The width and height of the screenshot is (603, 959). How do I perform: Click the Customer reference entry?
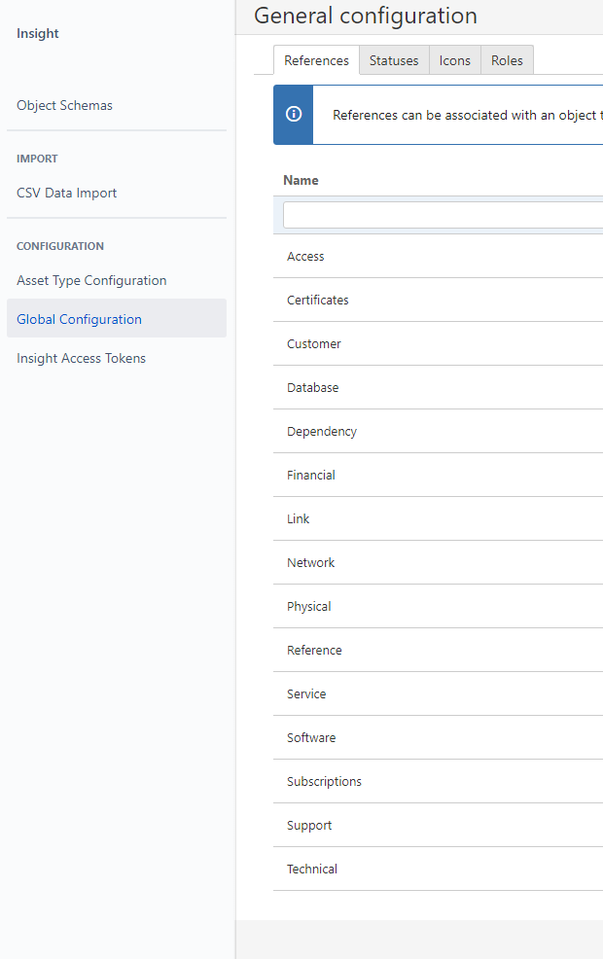(x=313, y=344)
